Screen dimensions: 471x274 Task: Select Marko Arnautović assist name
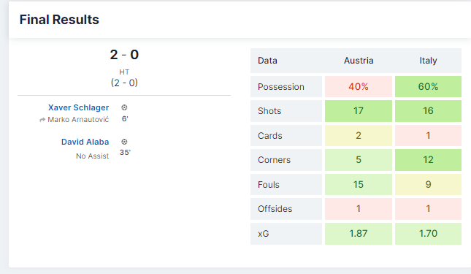(78, 120)
